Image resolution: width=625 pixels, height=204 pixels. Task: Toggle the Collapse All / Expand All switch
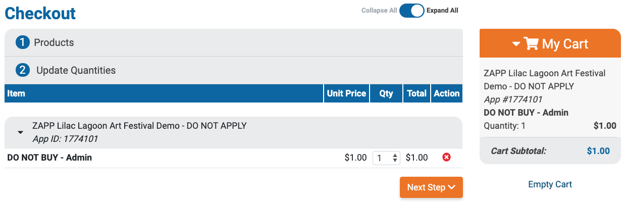411,11
